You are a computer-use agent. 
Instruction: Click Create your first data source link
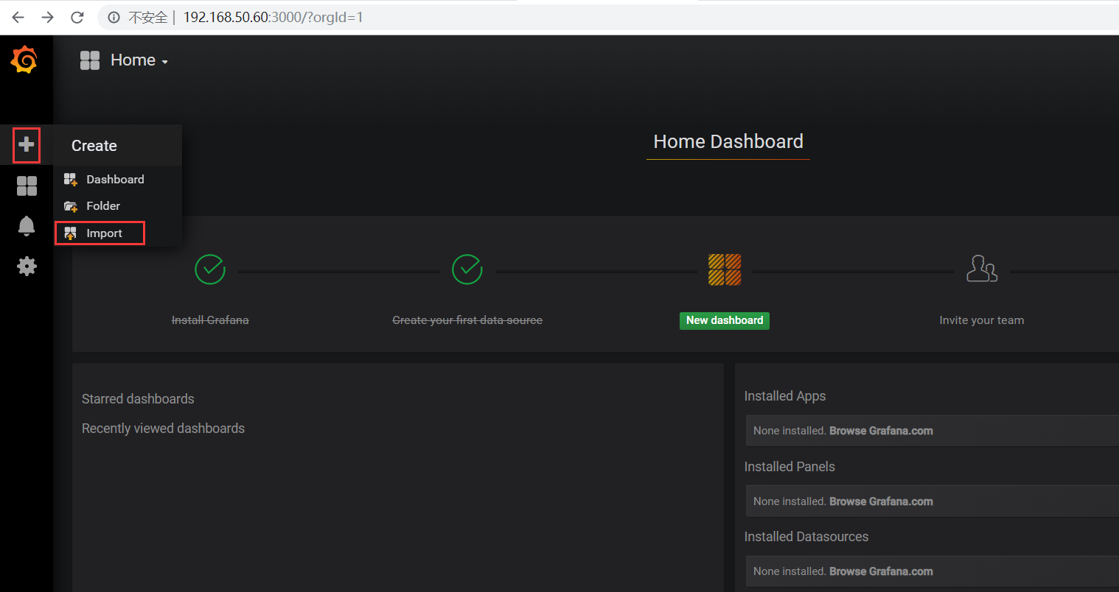[x=467, y=320]
